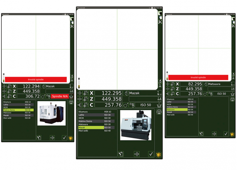
Task: Click the yellow cube icon in center window
Action: click(158, 154)
